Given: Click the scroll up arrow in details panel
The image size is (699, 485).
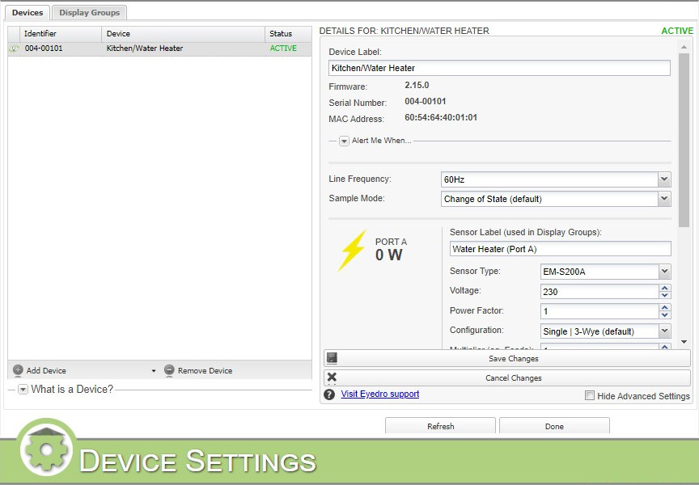Looking at the screenshot, I should pos(684,47).
